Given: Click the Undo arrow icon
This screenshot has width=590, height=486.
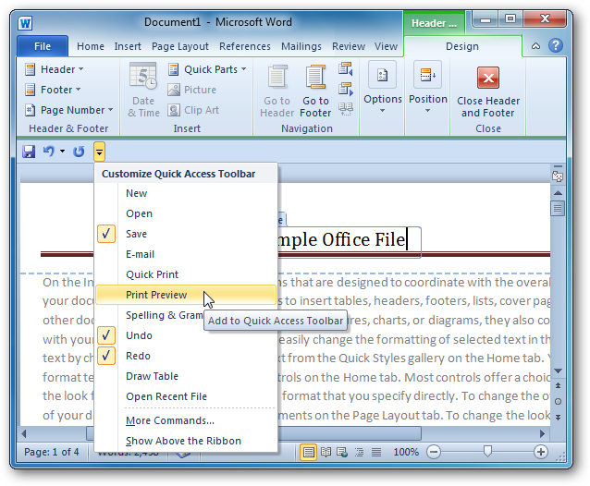Looking at the screenshot, I should coord(48,152).
